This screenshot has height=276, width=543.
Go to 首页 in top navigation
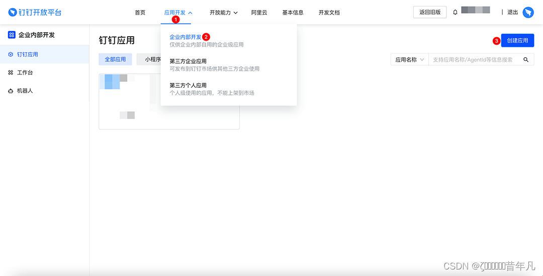[x=140, y=13]
